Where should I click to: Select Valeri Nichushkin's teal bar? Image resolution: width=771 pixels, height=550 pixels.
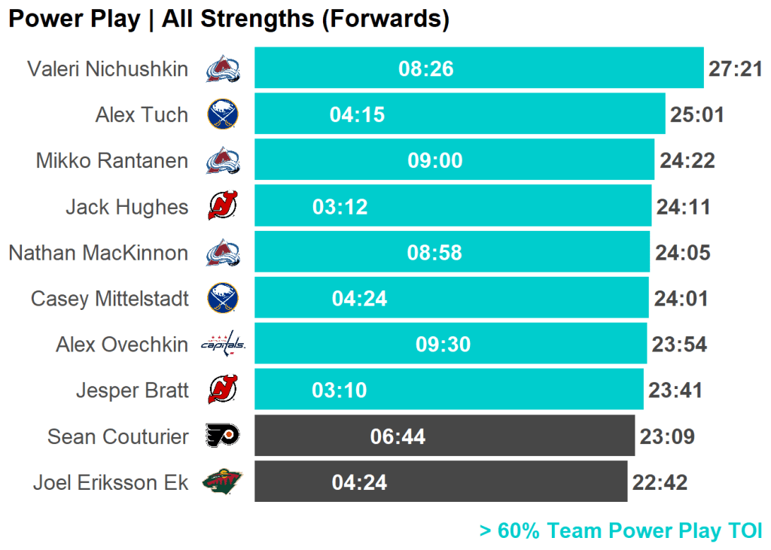coord(565,68)
